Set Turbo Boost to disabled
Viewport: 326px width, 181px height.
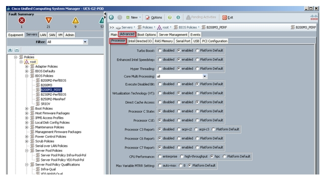[x=160, y=51]
